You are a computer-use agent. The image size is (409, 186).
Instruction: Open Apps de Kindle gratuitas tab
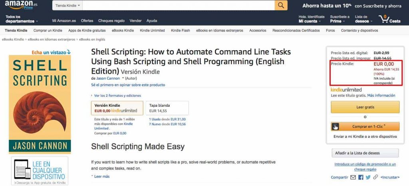point(87,30)
